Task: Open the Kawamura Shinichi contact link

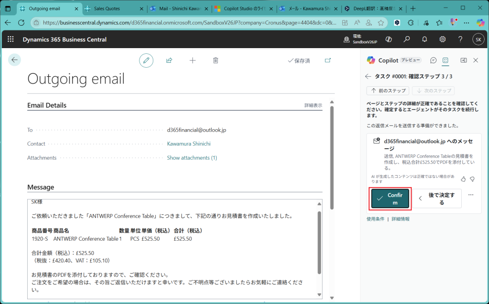Action: (189, 144)
